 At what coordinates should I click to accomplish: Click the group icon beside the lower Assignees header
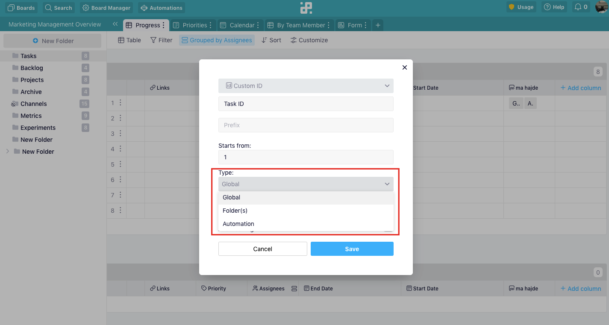[x=294, y=289]
